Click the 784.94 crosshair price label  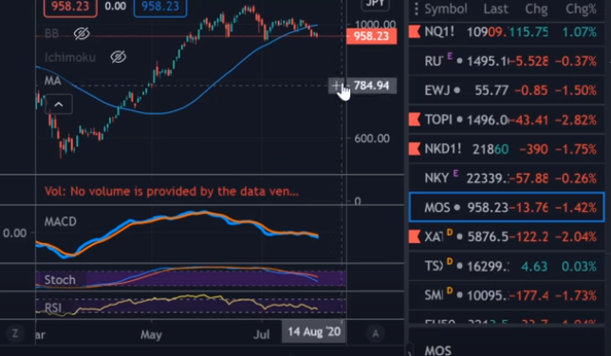pyautogui.click(x=371, y=85)
